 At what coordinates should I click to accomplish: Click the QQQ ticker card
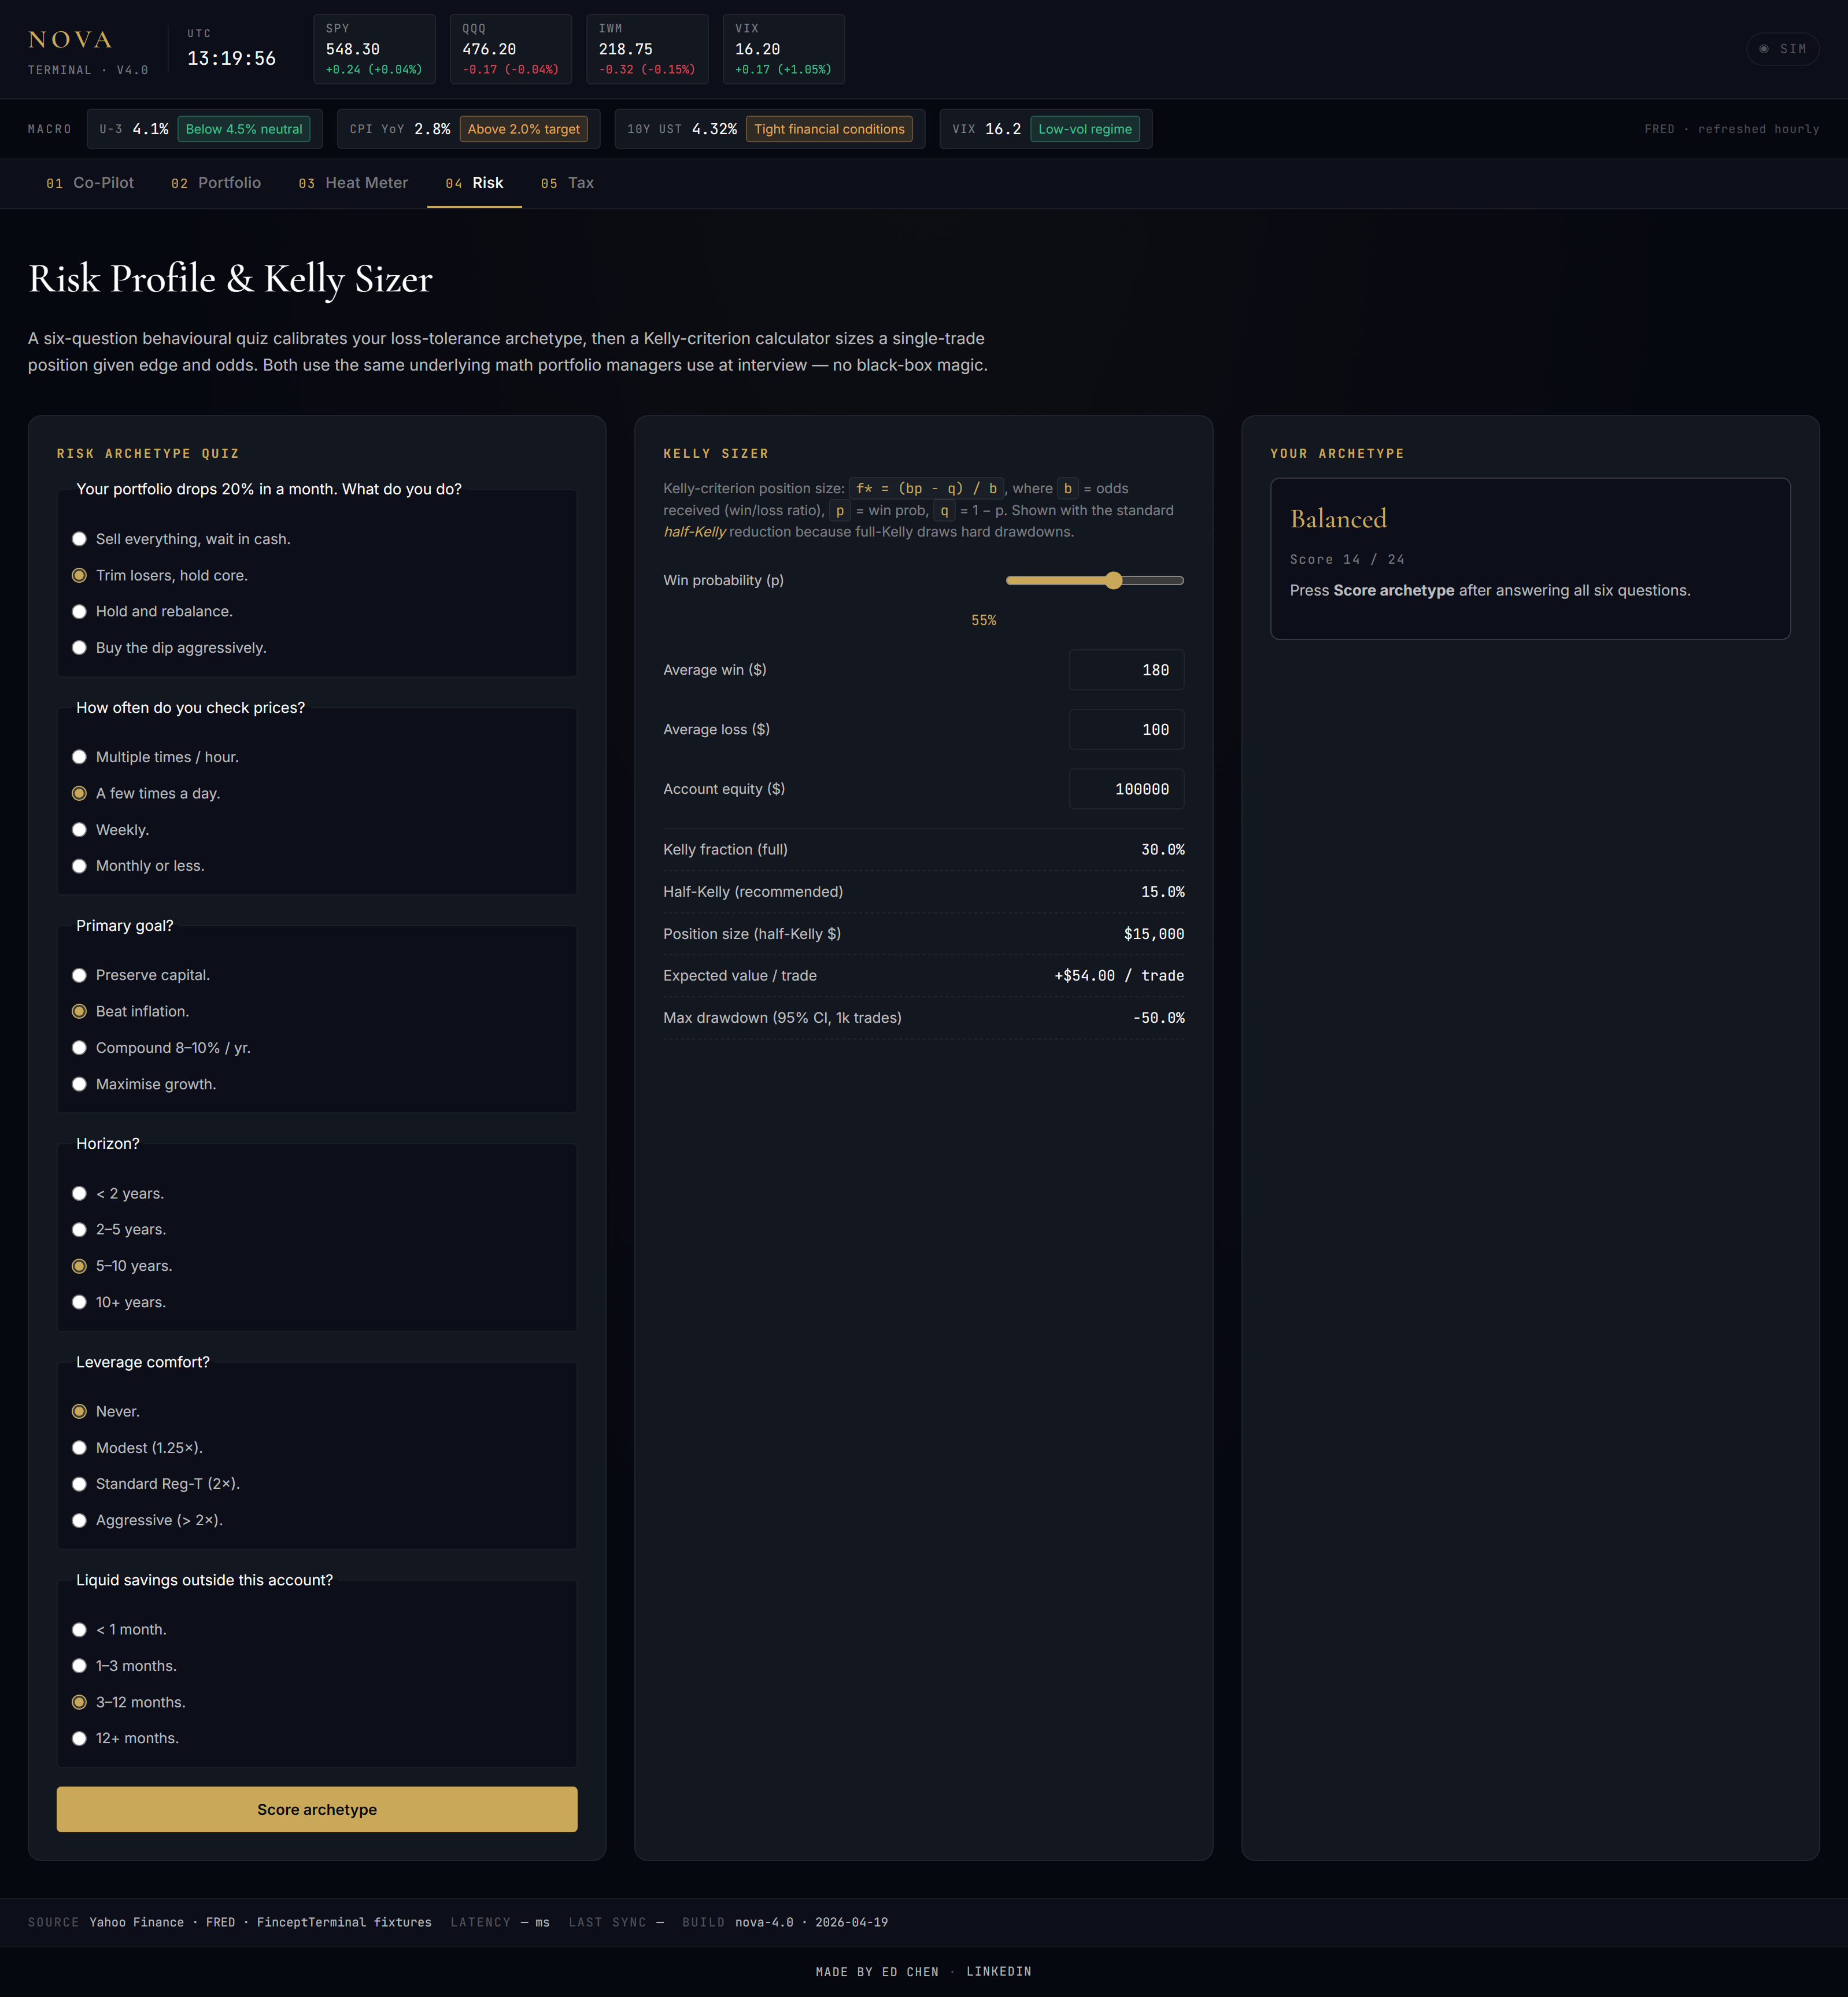point(510,49)
